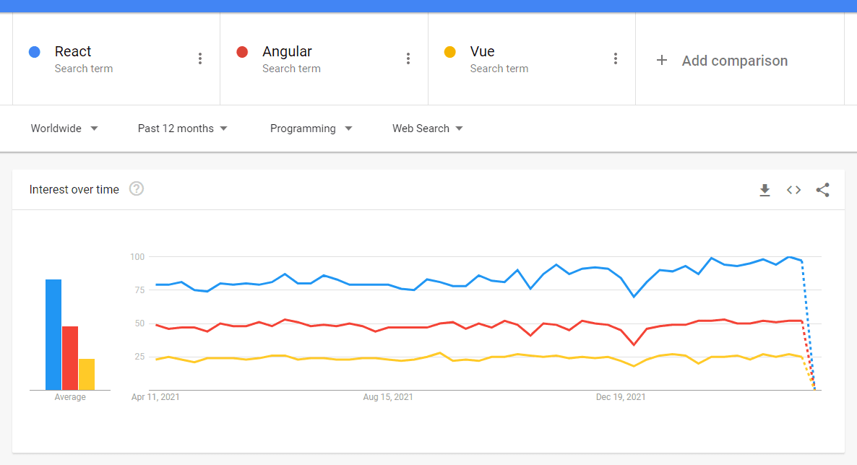Change the Past 12 months time range

[x=182, y=128]
